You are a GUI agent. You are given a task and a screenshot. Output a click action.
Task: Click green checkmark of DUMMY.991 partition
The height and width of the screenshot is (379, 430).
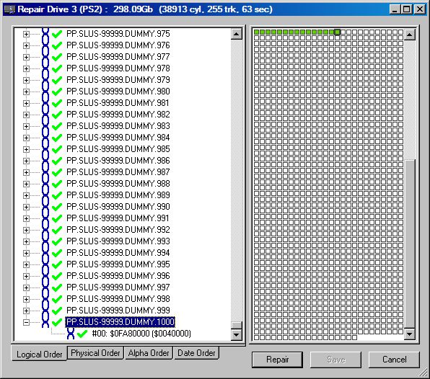point(57,218)
